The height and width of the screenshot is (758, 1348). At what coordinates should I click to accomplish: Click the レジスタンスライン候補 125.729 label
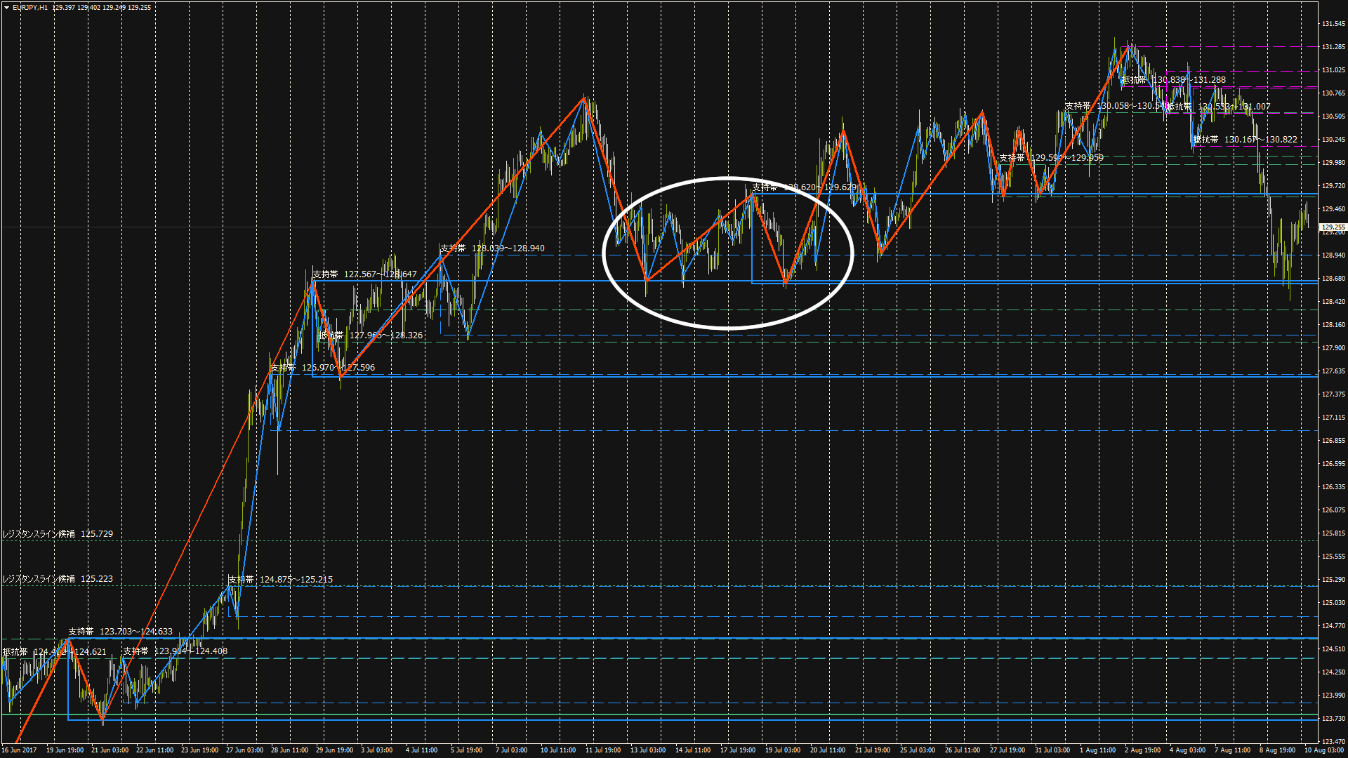click(x=58, y=534)
